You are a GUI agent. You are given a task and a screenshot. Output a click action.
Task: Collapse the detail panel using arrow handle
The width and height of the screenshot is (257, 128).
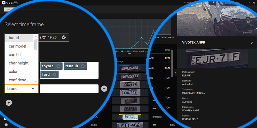tap(175, 72)
